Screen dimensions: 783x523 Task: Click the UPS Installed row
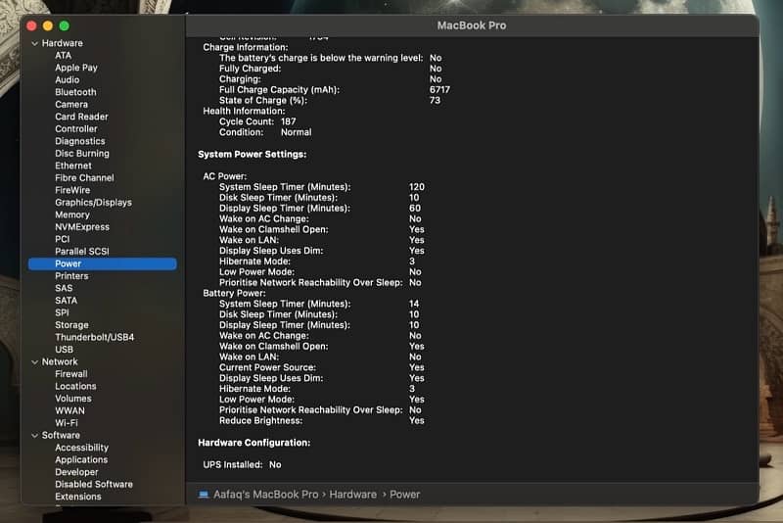click(242, 464)
